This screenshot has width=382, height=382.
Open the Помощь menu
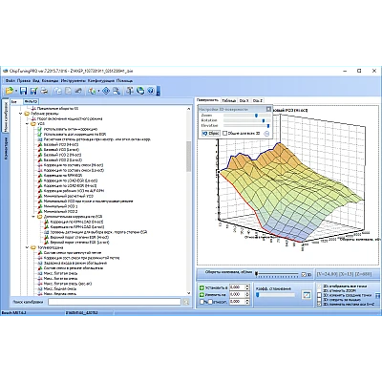coord(124,81)
